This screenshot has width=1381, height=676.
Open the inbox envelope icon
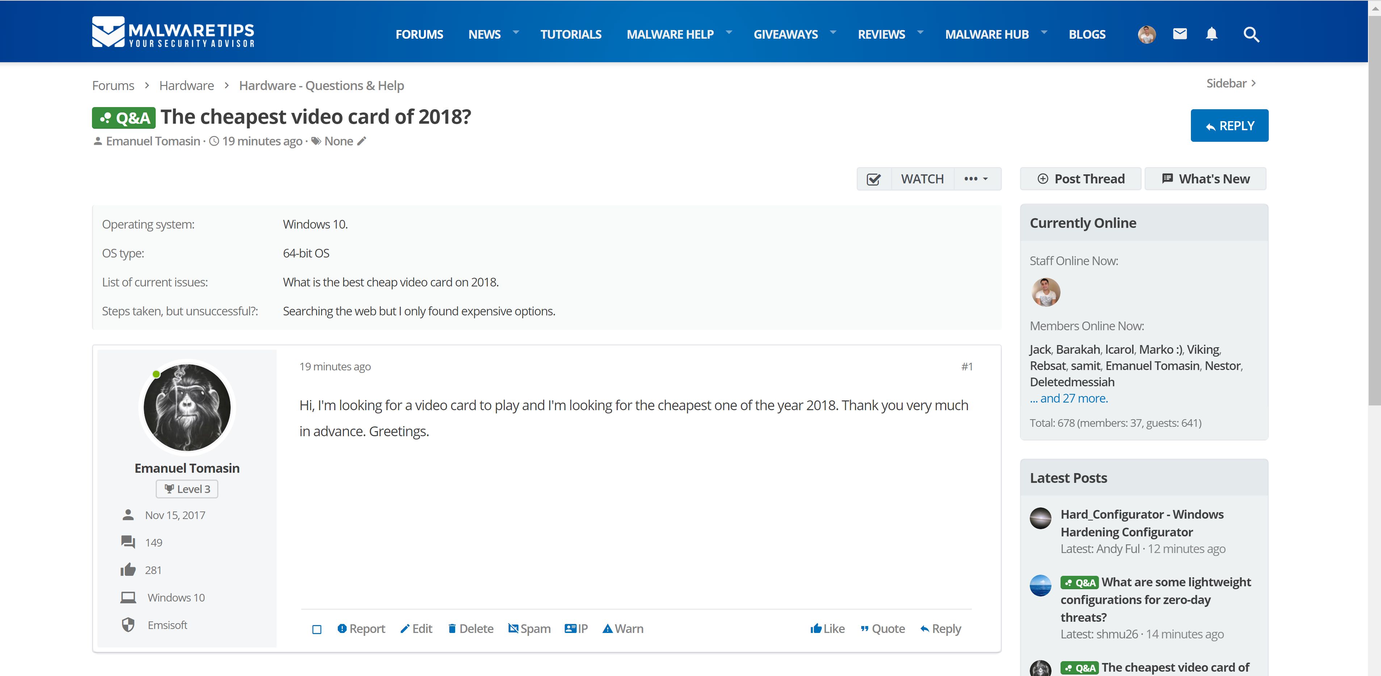[x=1179, y=34]
